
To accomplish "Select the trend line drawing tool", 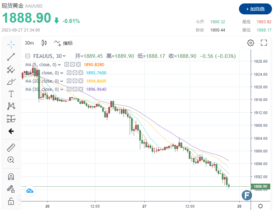I will (x=11, y=57).
